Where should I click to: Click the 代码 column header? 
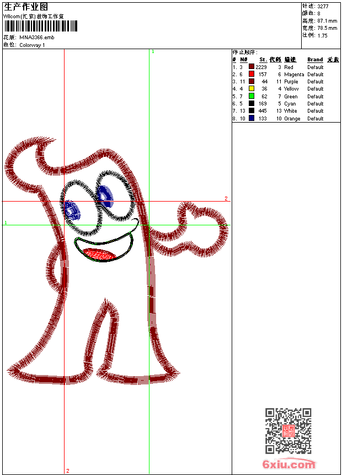tap(275, 60)
